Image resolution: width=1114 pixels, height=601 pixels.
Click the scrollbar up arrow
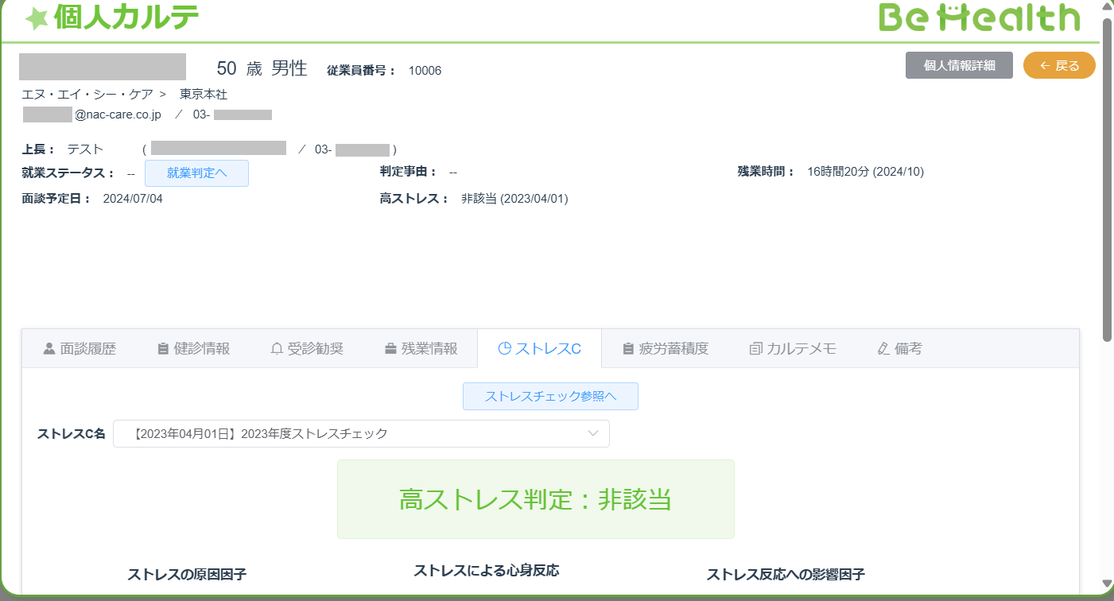pyautogui.click(x=1107, y=6)
